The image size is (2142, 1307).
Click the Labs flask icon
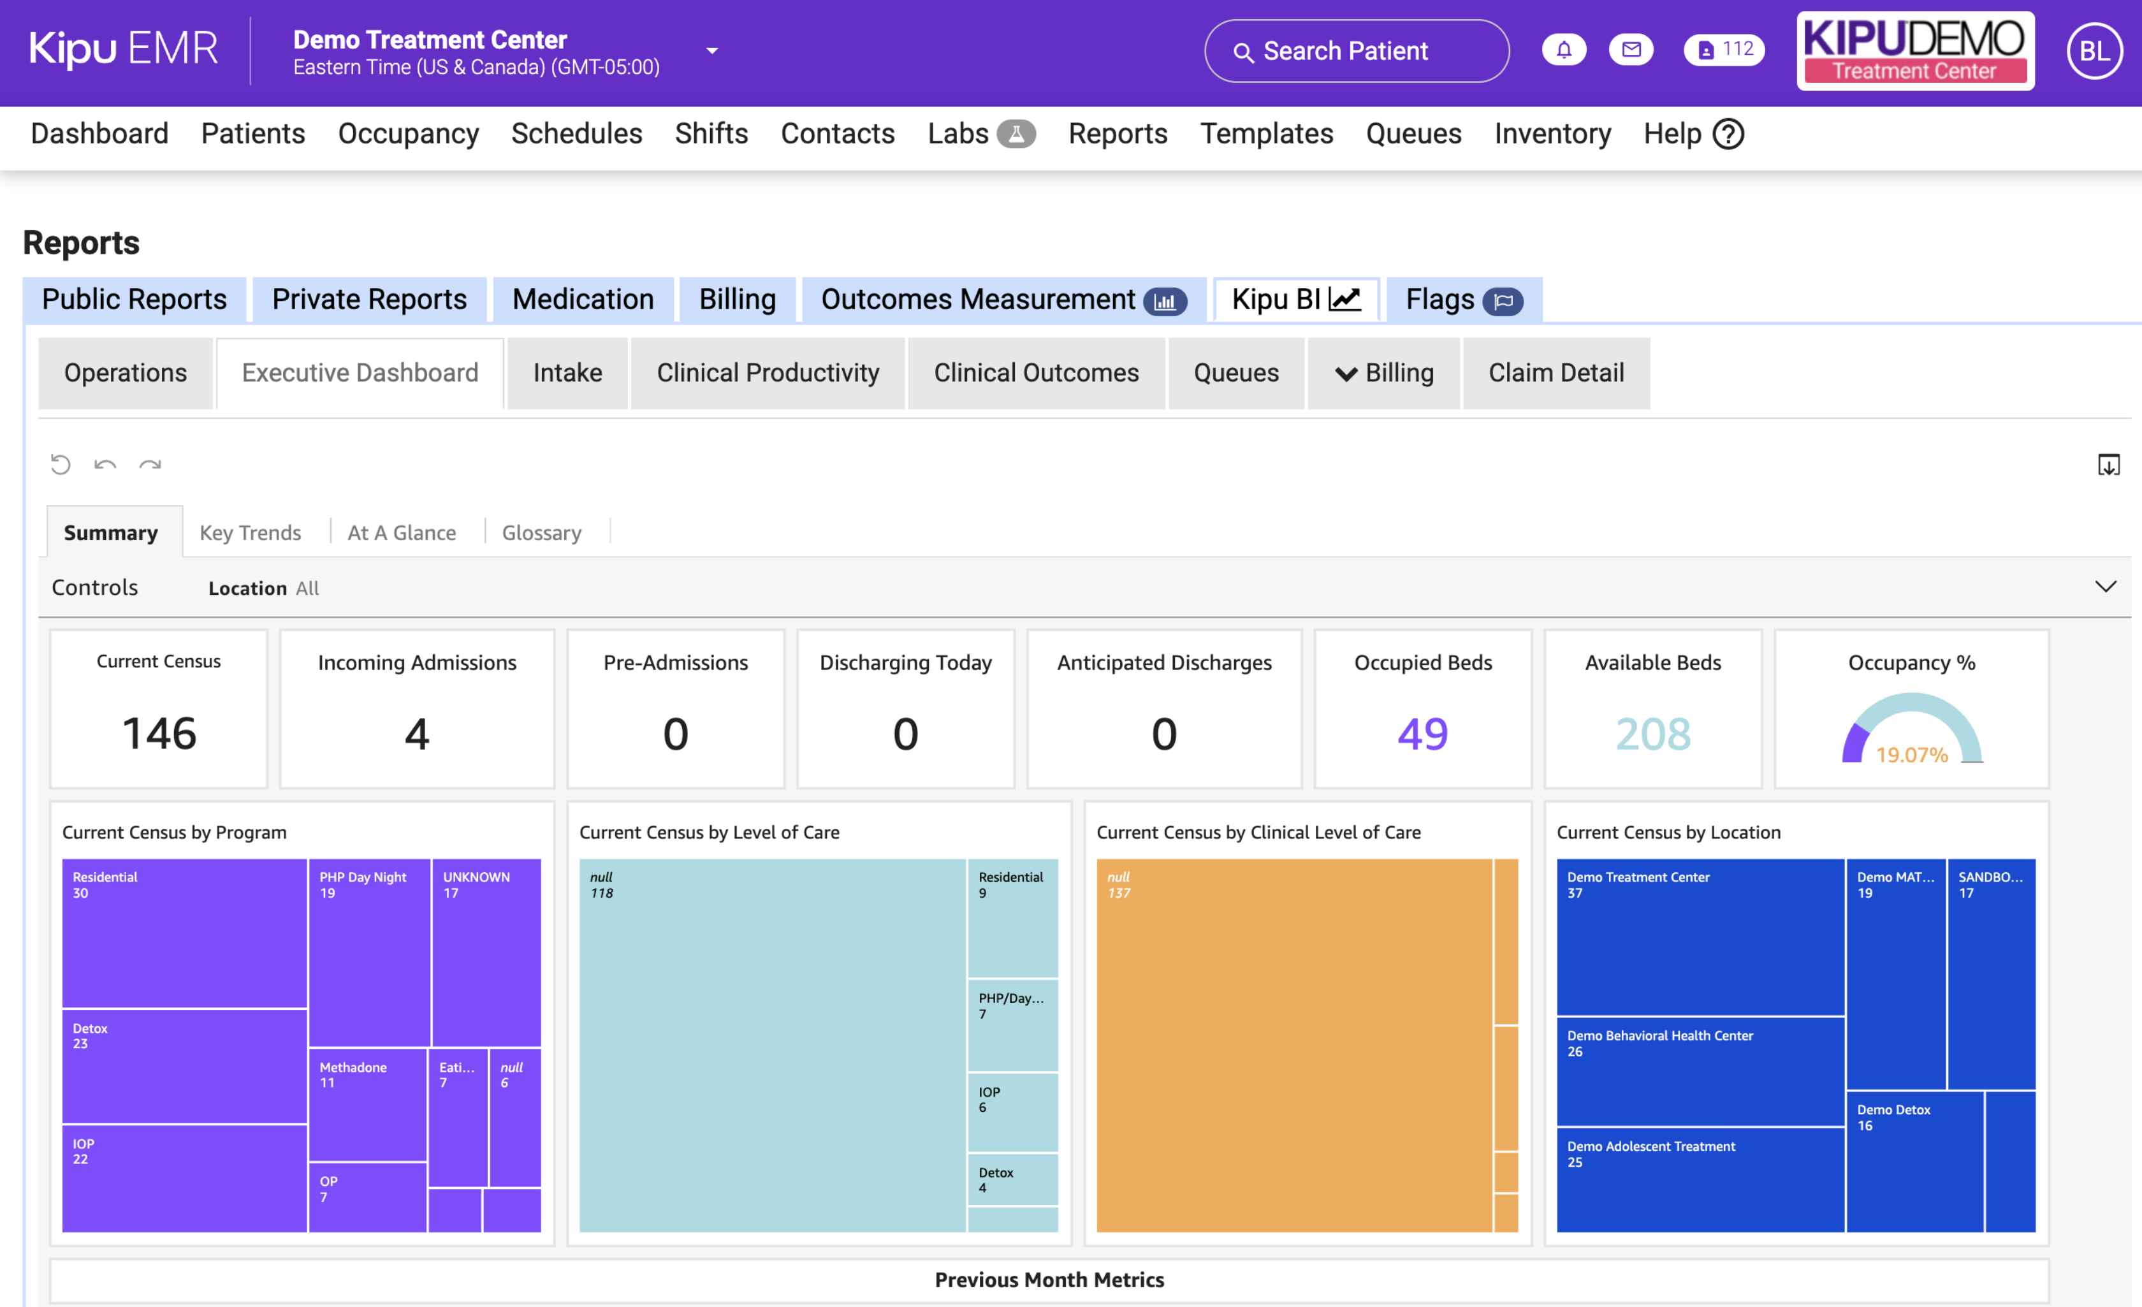tap(1016, 134)
